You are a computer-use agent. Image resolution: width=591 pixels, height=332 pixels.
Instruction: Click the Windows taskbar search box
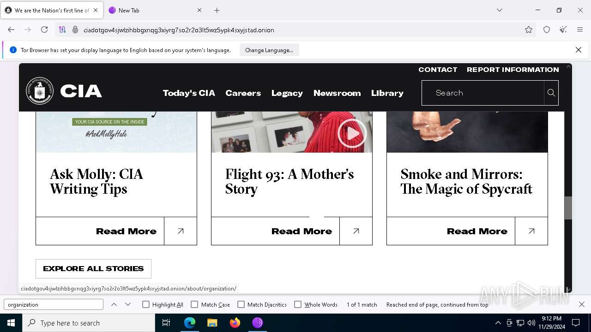[x=89, y=323]
